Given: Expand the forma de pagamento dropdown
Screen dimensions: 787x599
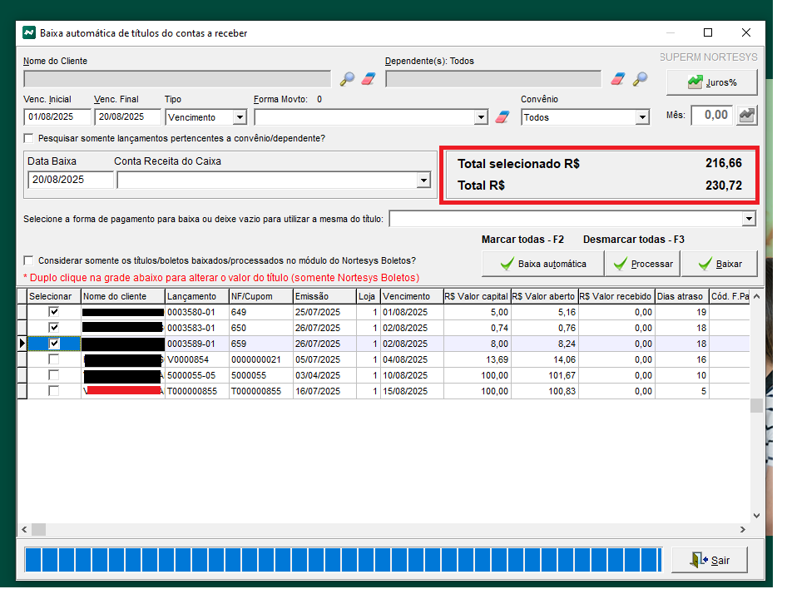Looking at the screenshot, I should pos(749,219).
